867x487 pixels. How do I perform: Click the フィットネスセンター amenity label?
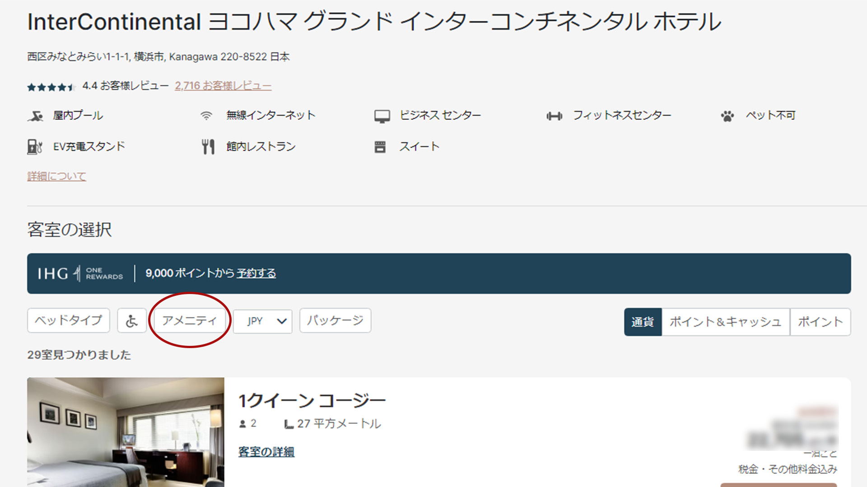(622, 115)
